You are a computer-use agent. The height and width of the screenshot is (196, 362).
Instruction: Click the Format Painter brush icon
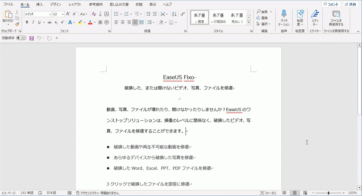pos(17,24)
